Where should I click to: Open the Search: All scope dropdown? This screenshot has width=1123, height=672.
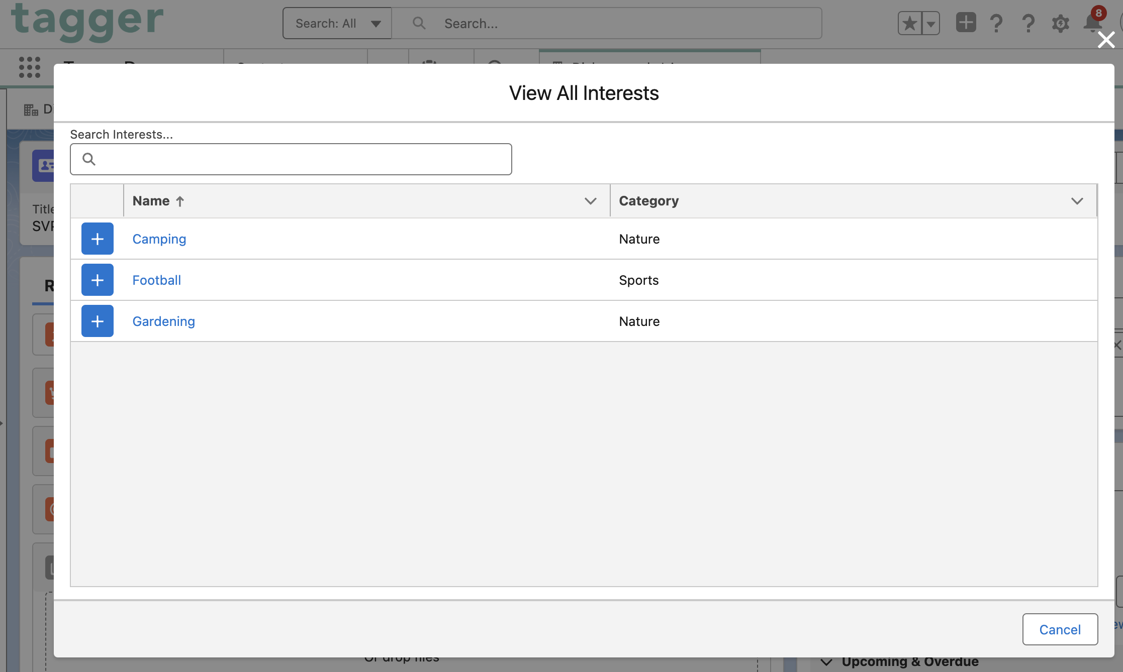337,23
